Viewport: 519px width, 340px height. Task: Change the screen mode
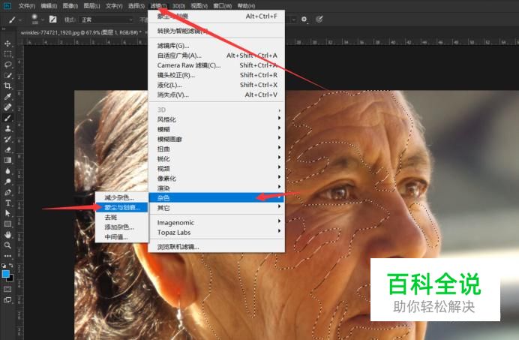coord(7,300)
